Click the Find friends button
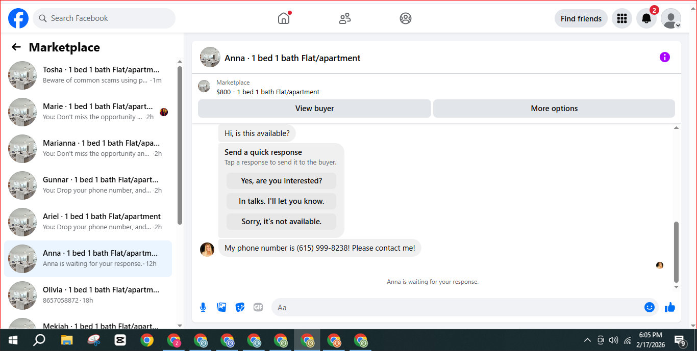The height and width of the screenshot is (351, 697). pyautogui.click(x=581, y=18)
